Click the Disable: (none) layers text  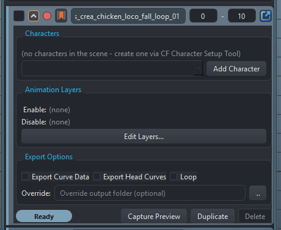point(46,122)
